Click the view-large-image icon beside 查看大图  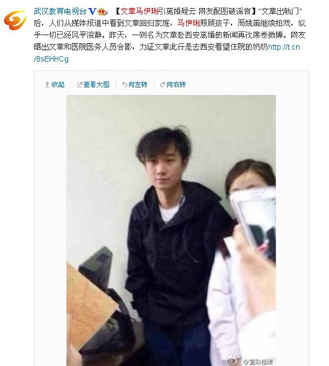point(80,85)
